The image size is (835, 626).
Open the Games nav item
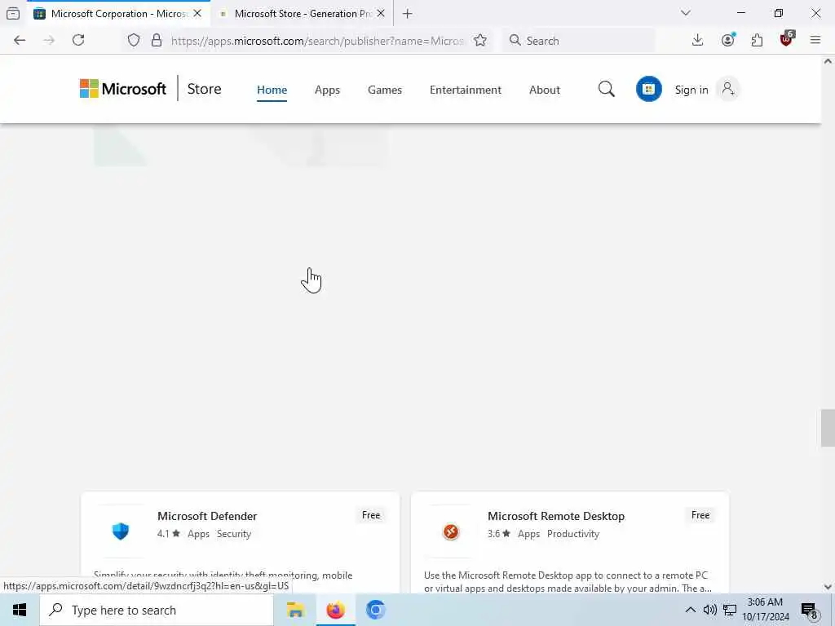pos(385,90)
